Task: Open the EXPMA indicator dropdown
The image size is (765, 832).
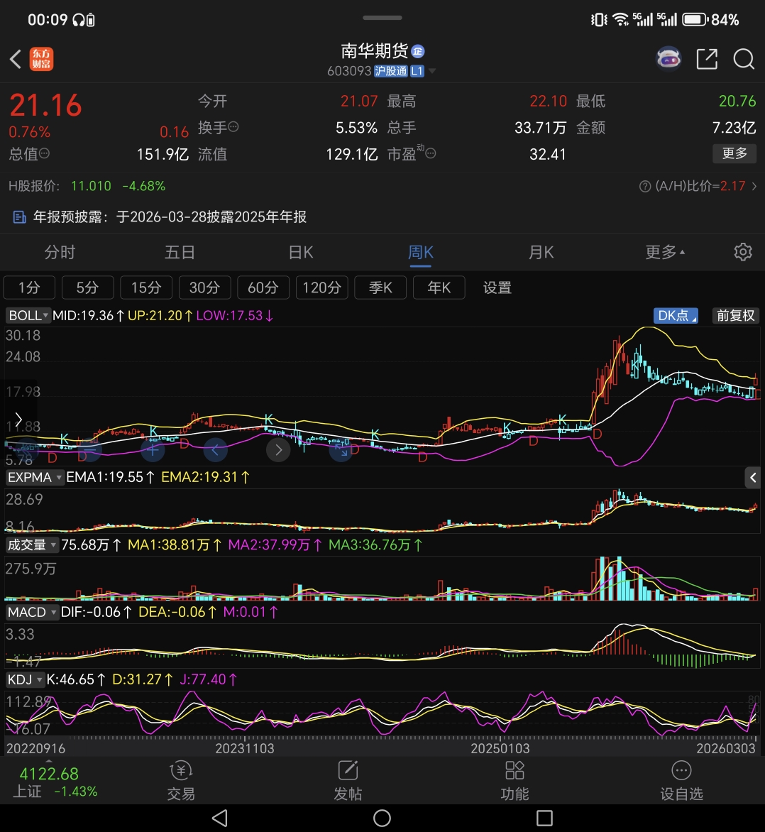Action: (35, 477)
